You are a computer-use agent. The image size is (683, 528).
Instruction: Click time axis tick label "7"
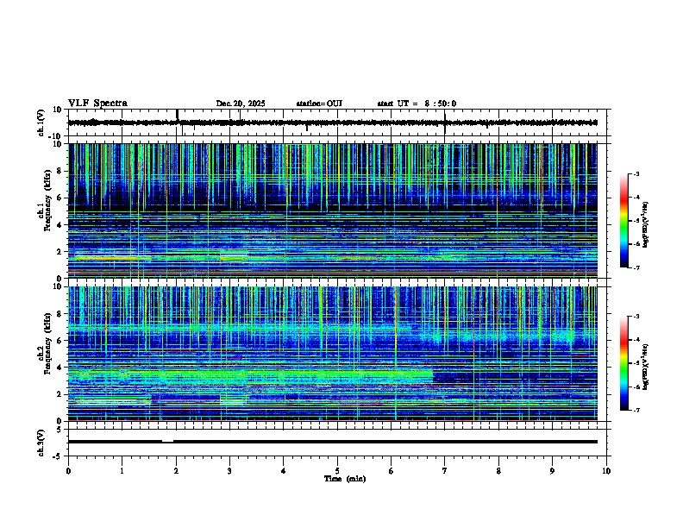tap(445, 471)
